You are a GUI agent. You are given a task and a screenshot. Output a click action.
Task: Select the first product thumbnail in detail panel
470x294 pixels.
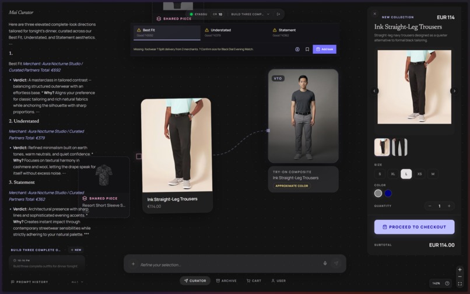382,148
